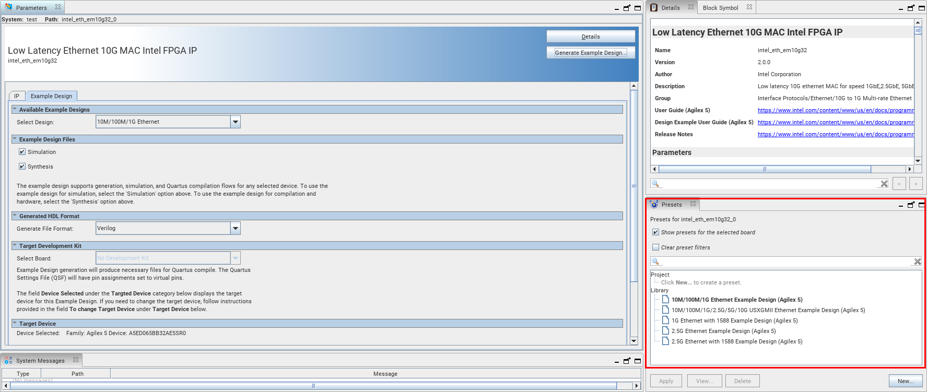
Task: Minimize the Presets panel
Action: tap(901, 205)
